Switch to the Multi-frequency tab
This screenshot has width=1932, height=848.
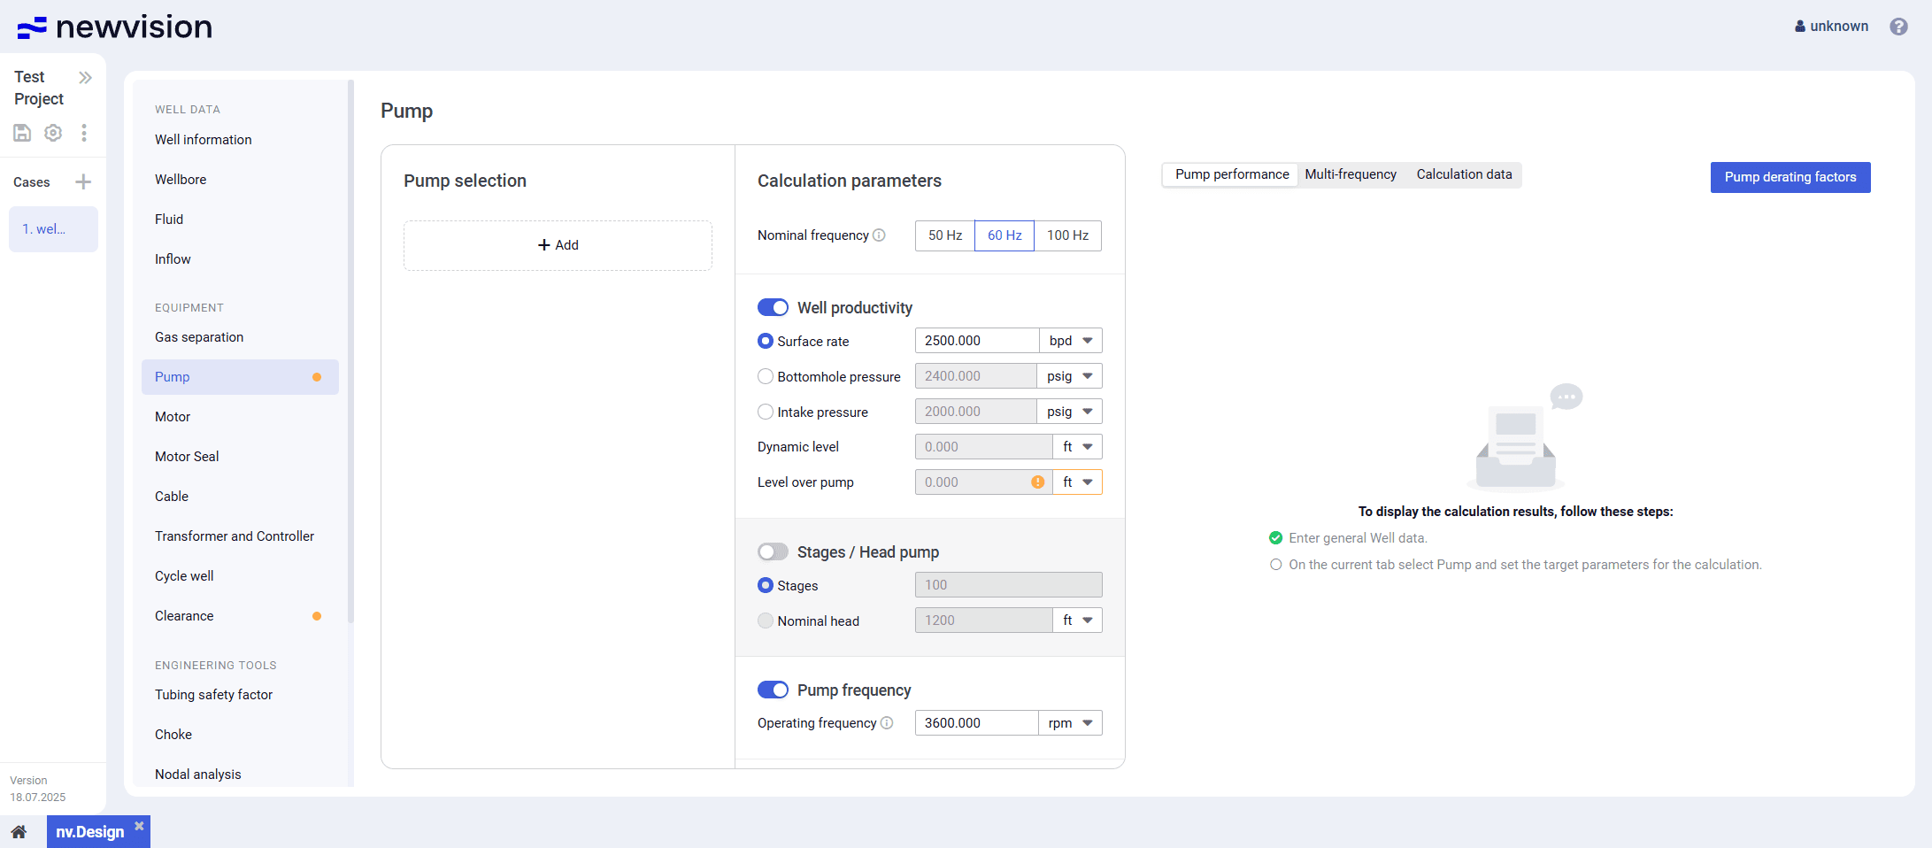click(1350, 174)
